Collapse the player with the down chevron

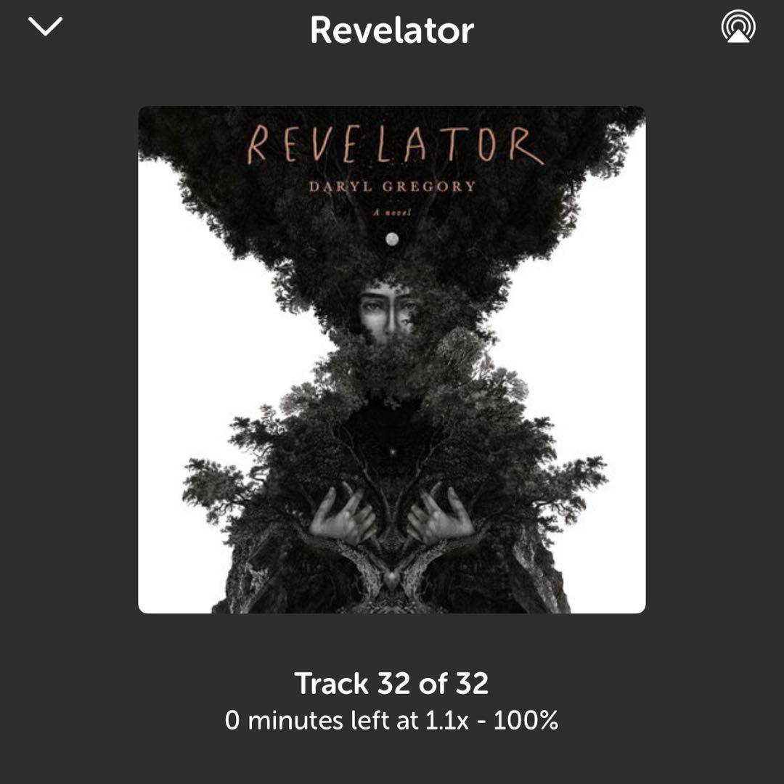45,27
